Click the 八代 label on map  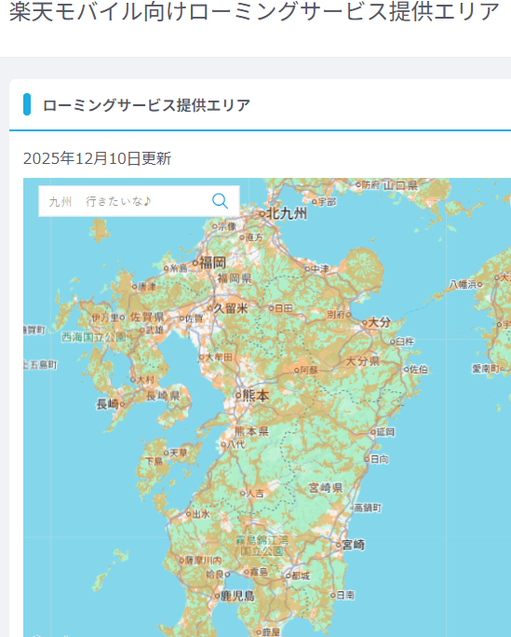235,444
